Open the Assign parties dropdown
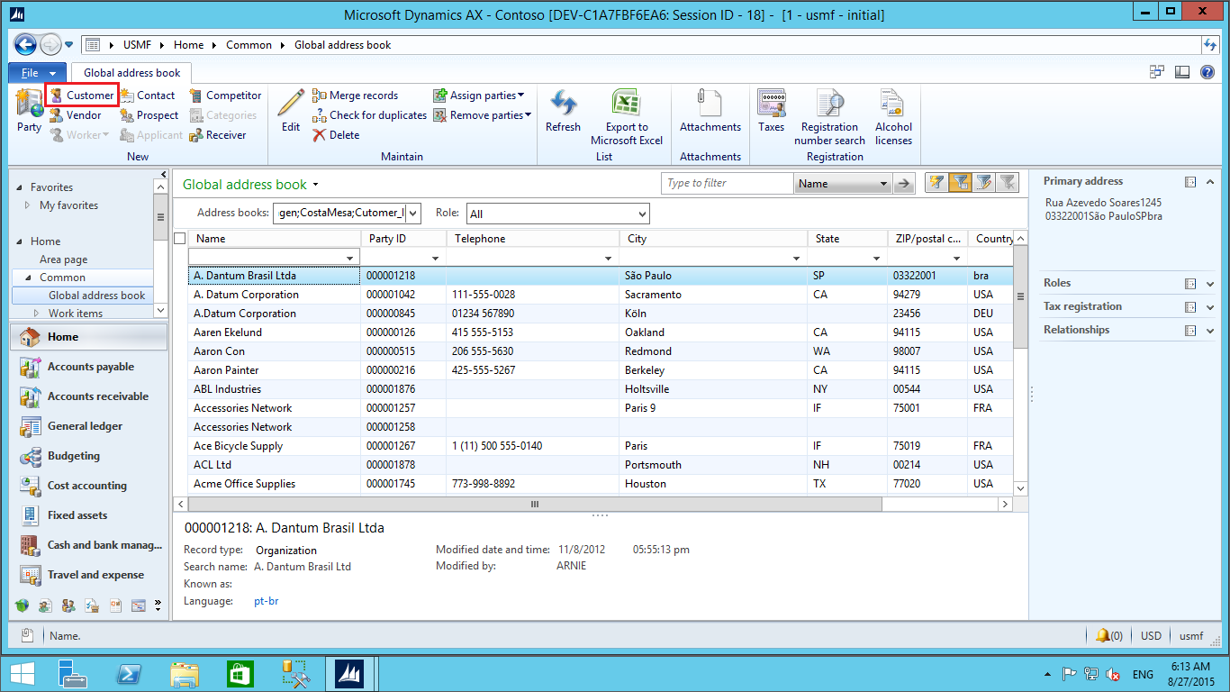 (x=477, y=96)
